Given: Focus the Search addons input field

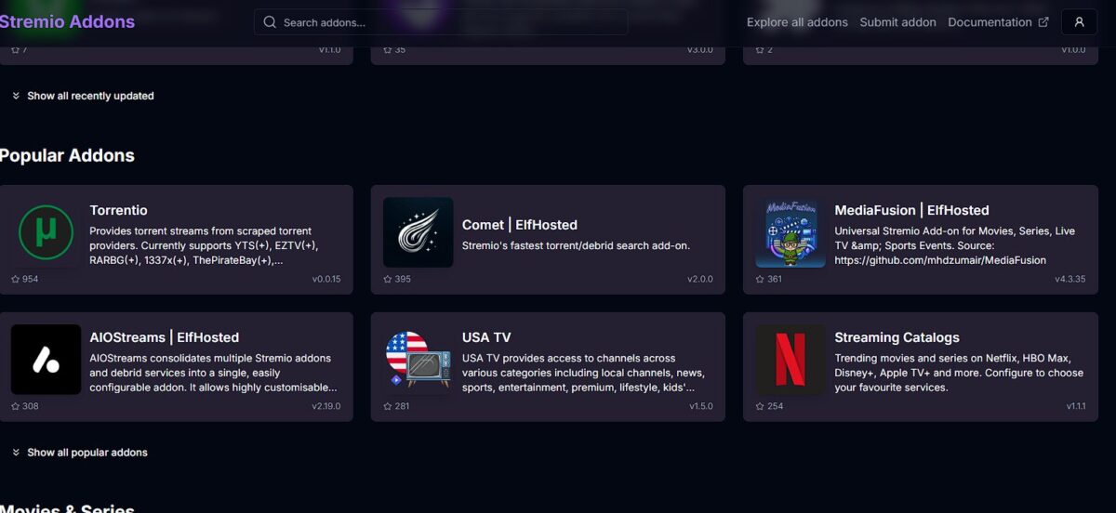Looking at the screenshot, I should click(x=441, y=22).
